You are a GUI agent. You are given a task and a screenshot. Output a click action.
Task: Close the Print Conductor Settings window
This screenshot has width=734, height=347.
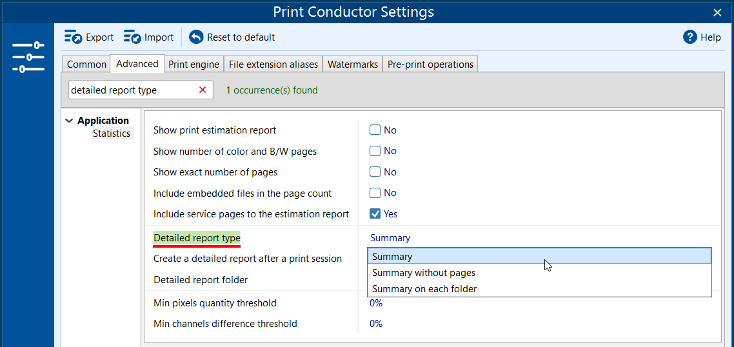(x=717, y=12)
